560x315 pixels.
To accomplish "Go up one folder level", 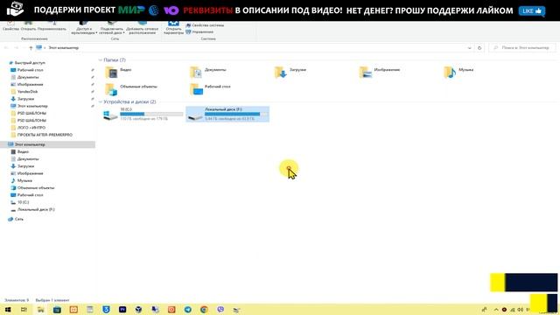I will point(31,48).
